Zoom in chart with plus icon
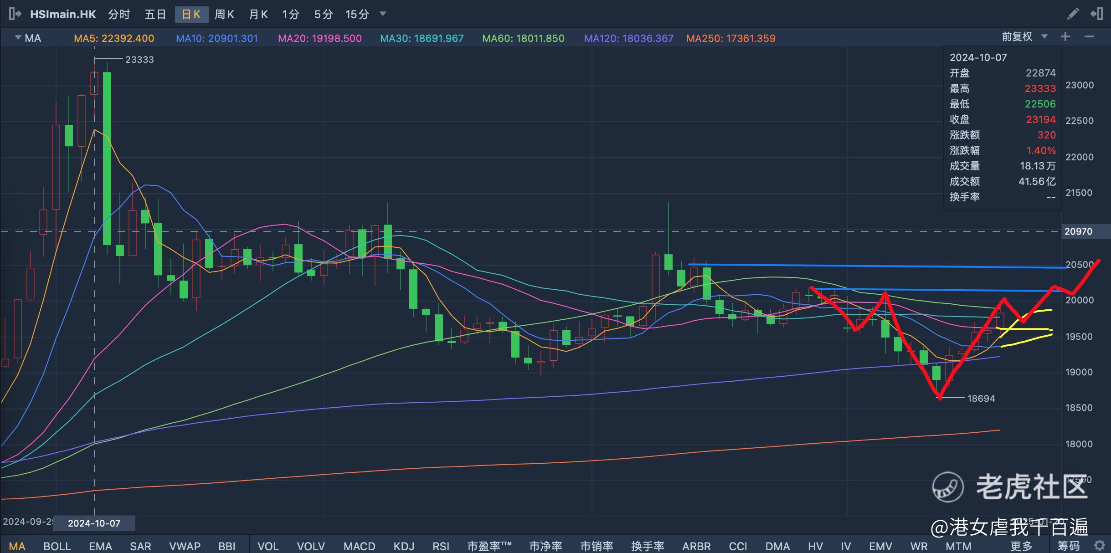 point(1065,37)
